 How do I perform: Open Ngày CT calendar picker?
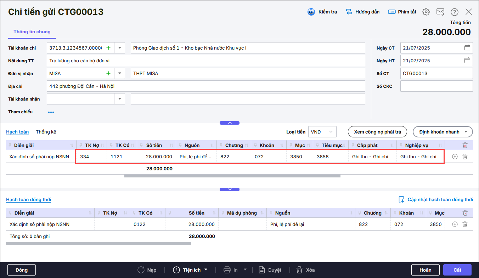point(467,48)
